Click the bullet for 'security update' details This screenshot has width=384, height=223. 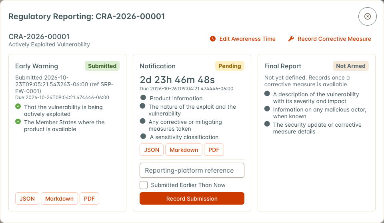tap(267, 124)
